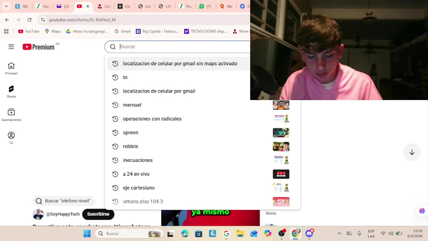Open the script.google bookmark
428x241 pixels.
(87, 31)
